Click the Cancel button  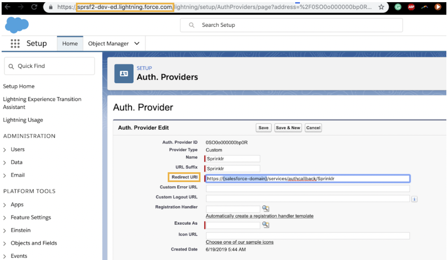tap(313, 128)
